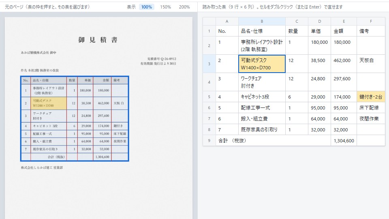Select quantity cell 6 in キャビネット row

click(297, 97)
